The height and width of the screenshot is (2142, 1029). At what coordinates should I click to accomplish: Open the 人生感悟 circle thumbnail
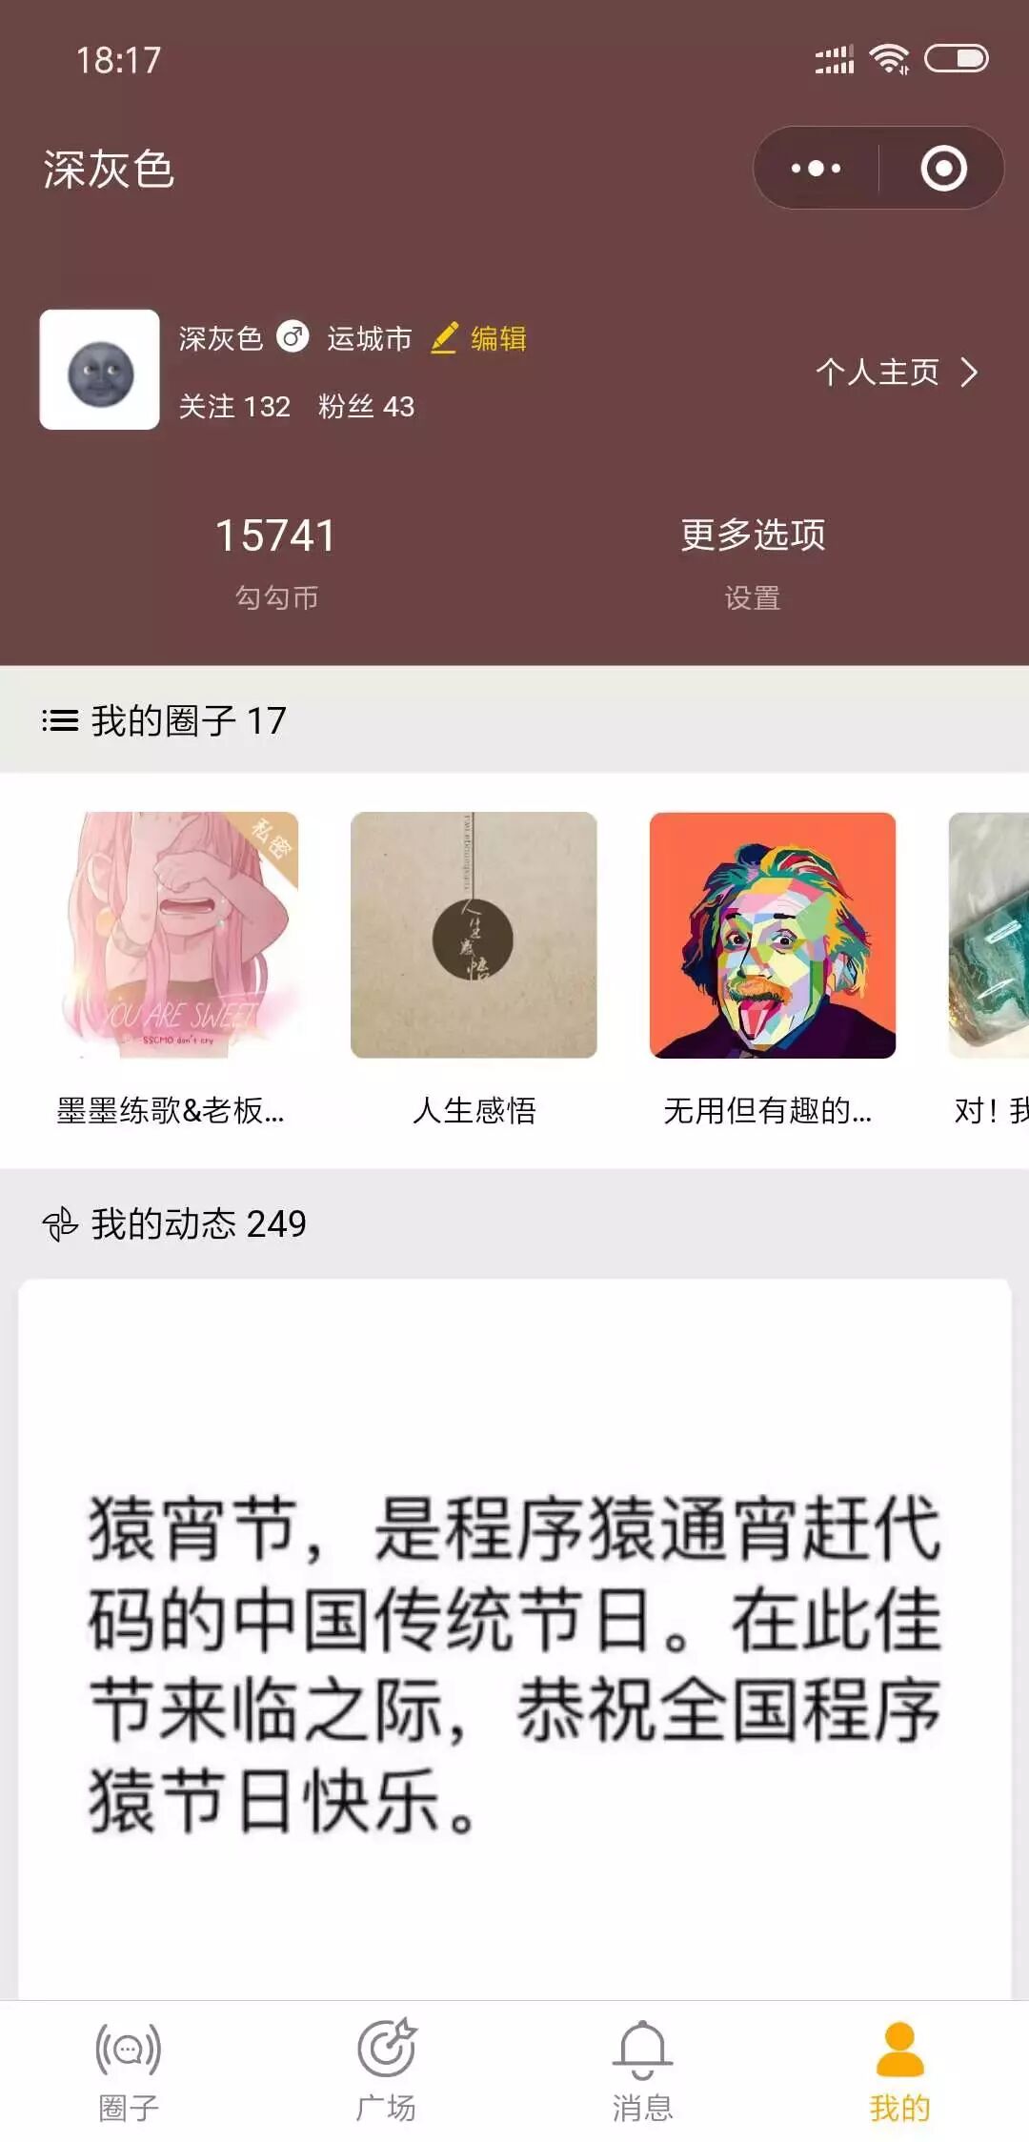point(474,935)
